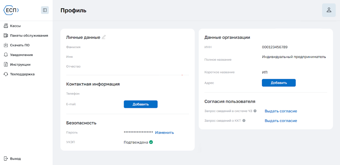Viewport: 340px width, 165px height.
Task: Click the Выход logout icon
Action: [6, 158]
